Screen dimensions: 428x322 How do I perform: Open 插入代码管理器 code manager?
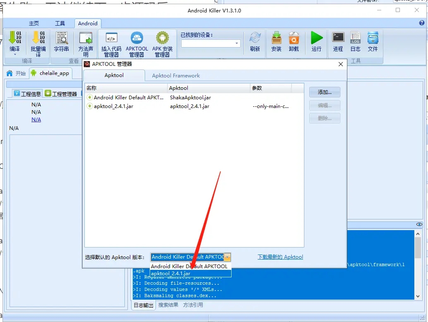point(111,41)
